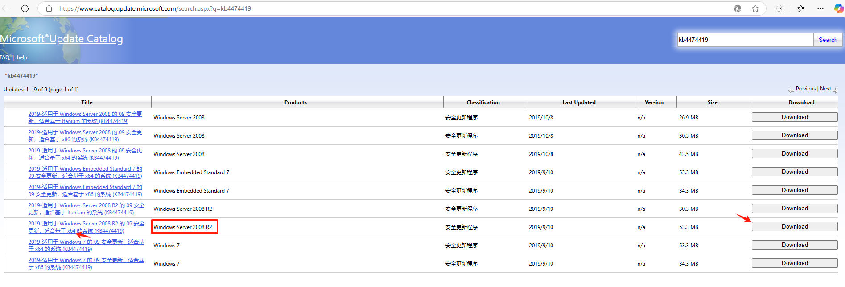Open the browser extensions puzzle icon
This screenshot has height=287, width=845.
pos(779,8)
